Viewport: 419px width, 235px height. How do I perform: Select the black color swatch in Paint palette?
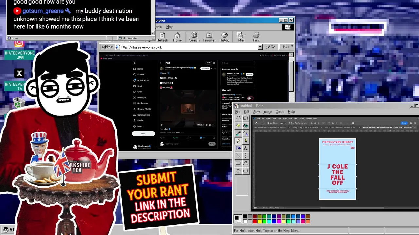click(245, 216)
